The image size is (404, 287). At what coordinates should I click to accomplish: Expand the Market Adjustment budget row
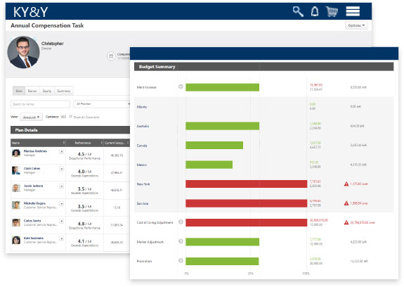pyautogui.click(x=181, y=241)
